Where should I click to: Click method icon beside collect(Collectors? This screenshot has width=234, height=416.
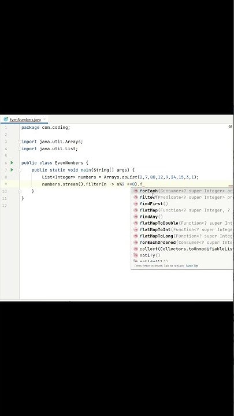point(136,249)
